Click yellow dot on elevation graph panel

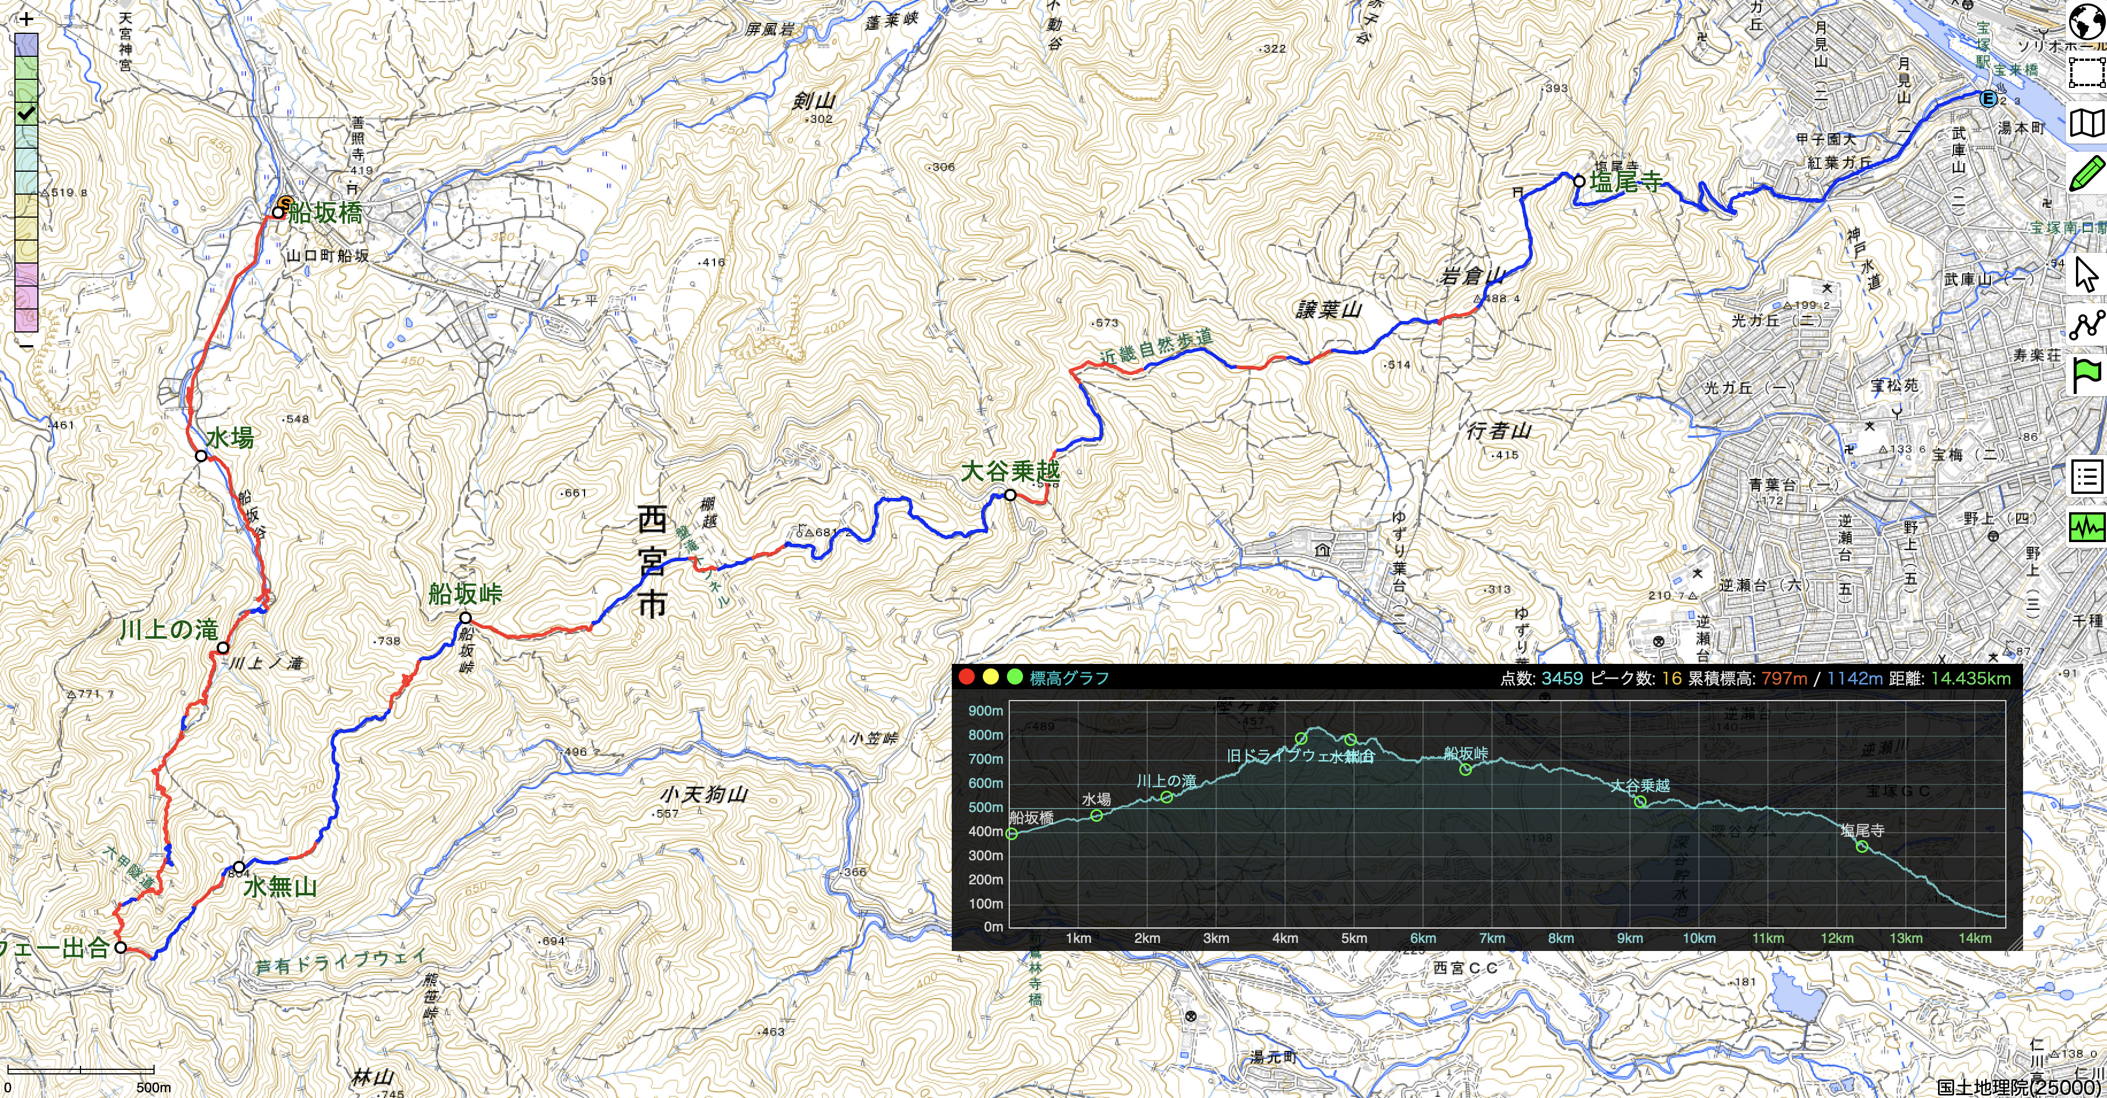[990, 677]
